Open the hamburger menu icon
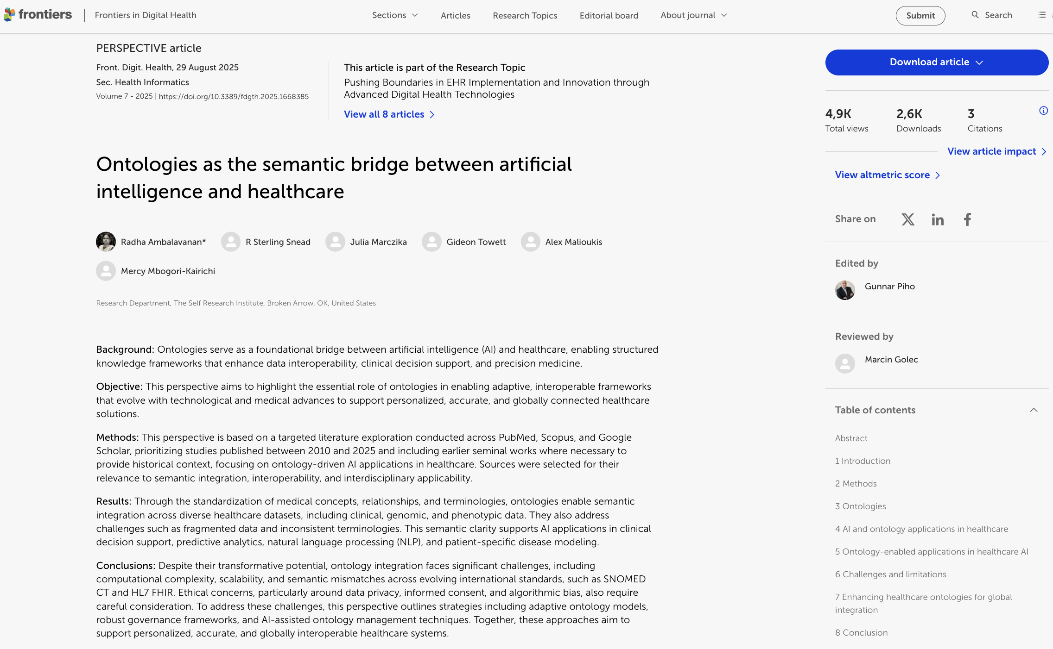1053x649 pixels. tap(1042, 15)
